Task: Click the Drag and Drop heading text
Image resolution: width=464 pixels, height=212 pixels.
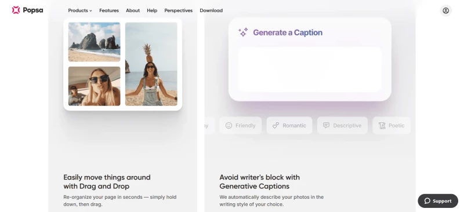Action: 107,182
